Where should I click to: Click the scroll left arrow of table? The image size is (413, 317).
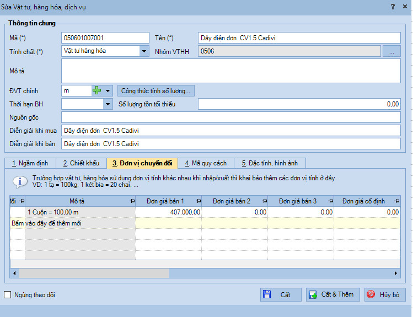pyautogui.click(x=14, y=273)
